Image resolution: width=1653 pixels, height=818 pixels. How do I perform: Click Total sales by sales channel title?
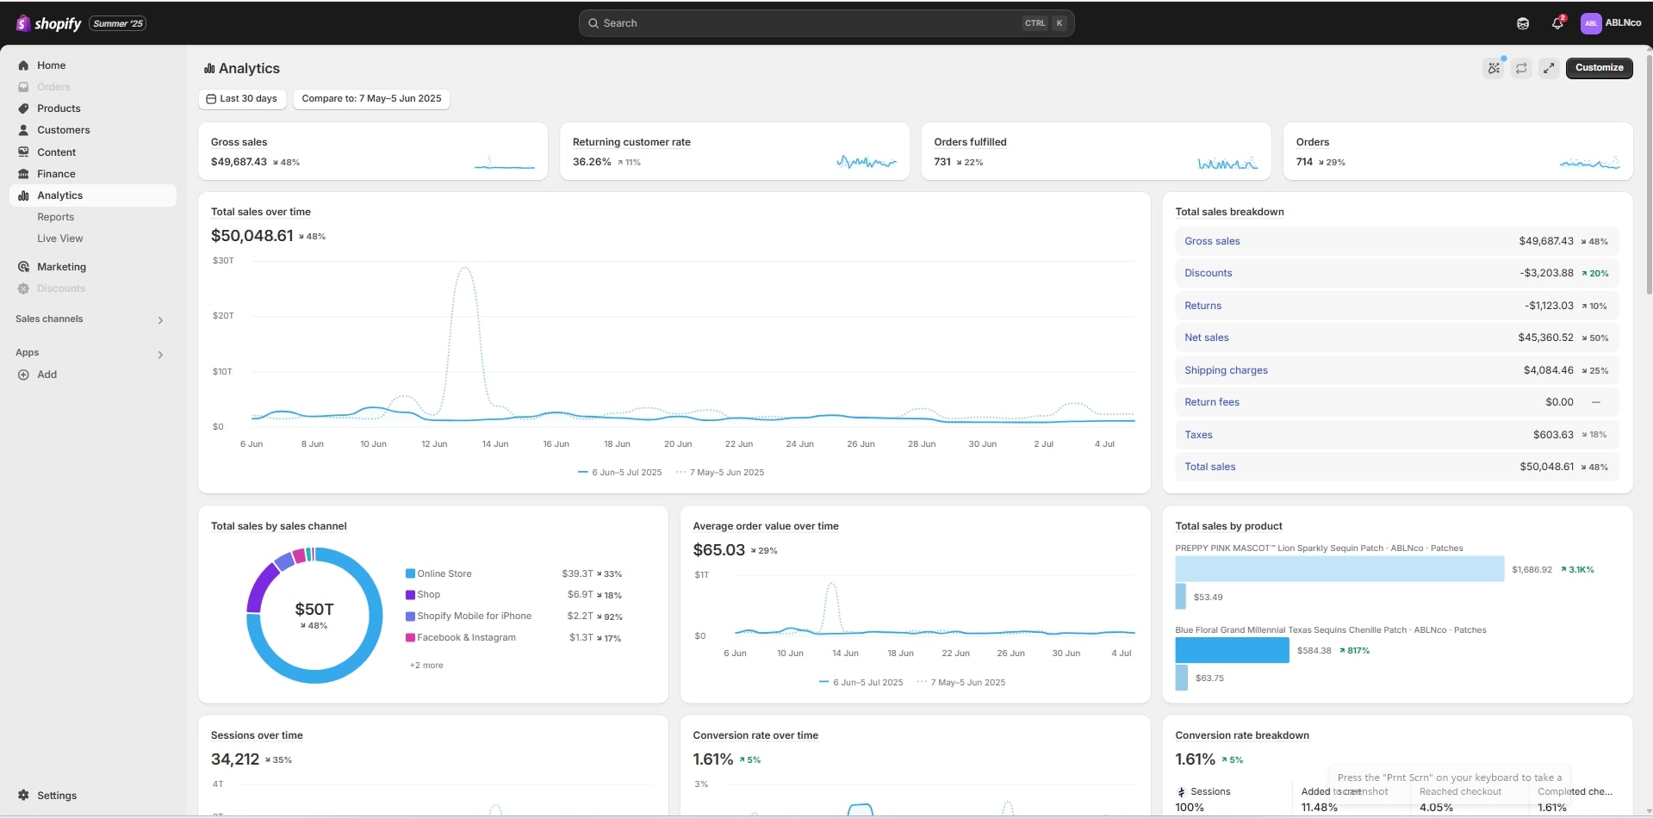click(278, 526)
